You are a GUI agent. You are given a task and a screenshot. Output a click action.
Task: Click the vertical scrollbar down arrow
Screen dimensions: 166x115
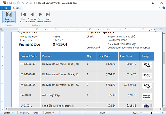[164, 106]
